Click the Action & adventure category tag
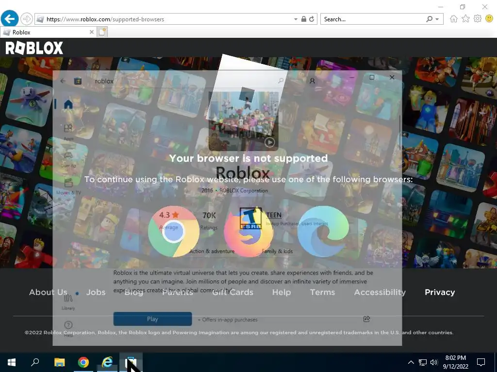 pyautogui.click(x=212, y=251)
